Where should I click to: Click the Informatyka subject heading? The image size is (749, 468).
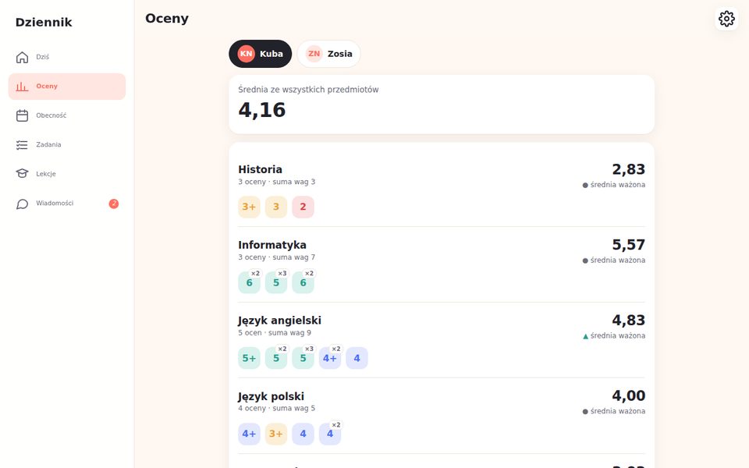coord(272,245)
